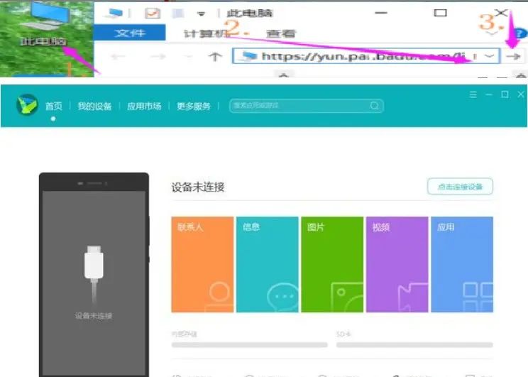Switch to the 计算机 ribbon tab
Viewport: 528px width, 377px height.
click(x=206, y=33)
